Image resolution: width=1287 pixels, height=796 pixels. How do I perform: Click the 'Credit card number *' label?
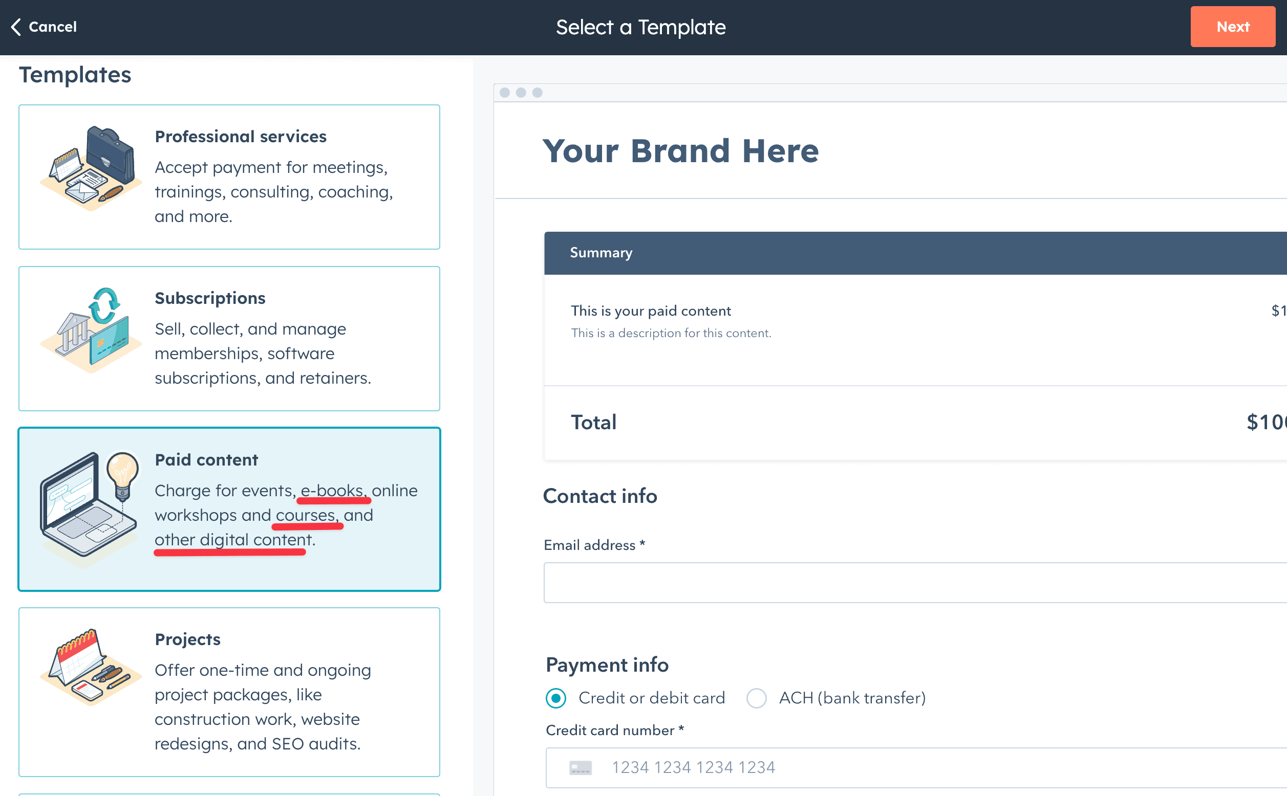(x=615, y=730)
